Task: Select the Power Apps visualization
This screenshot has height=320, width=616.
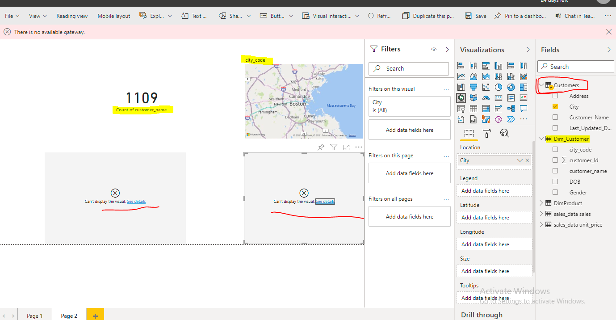Action: 499,119
